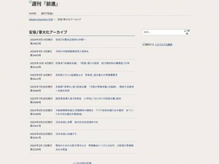Click the issue number 第3348号
219x164 pixels.
point(35,114)
